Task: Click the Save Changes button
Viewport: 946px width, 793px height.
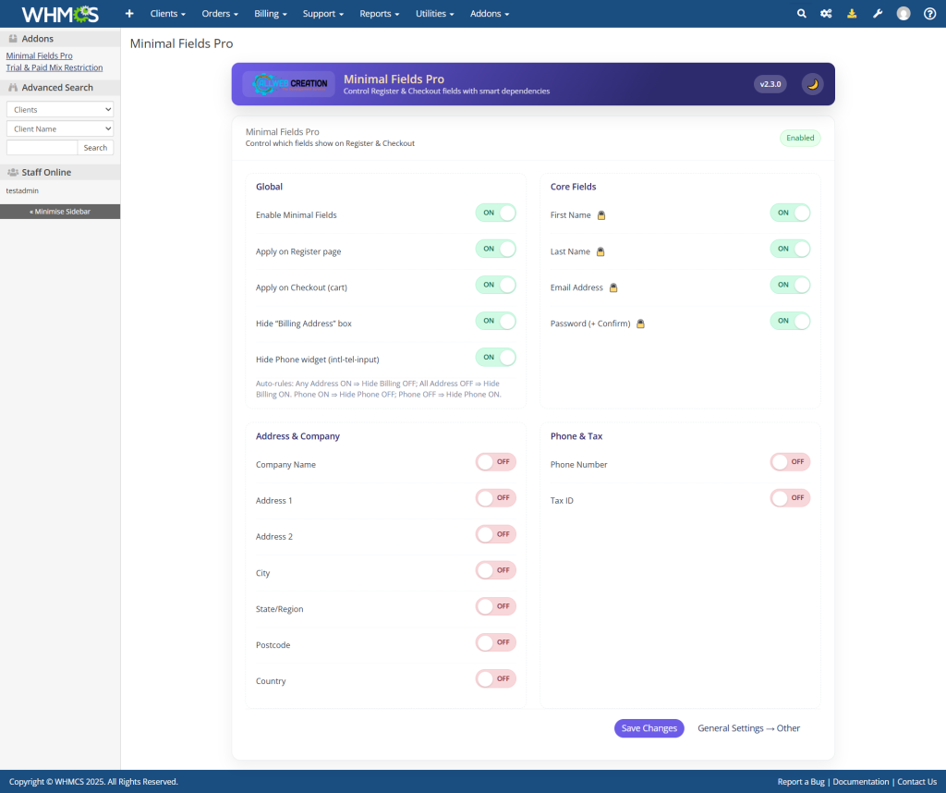Action: [x=649, y=728]
